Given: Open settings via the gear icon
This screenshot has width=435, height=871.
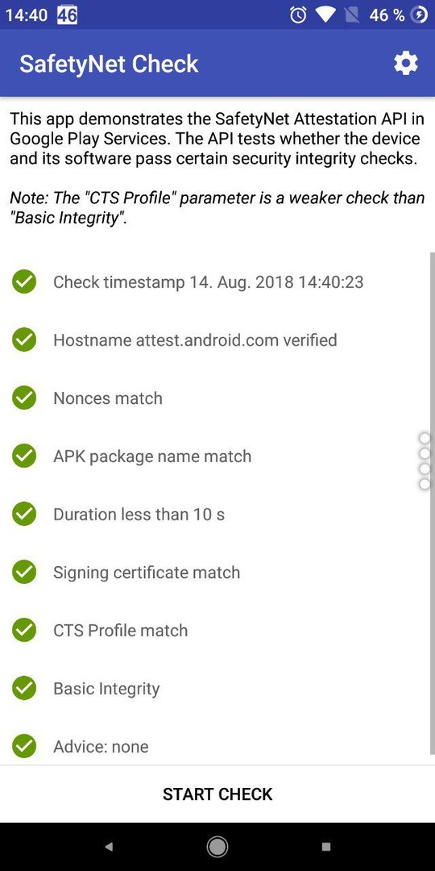Looking at the screenshot, I should pos(405,64).
